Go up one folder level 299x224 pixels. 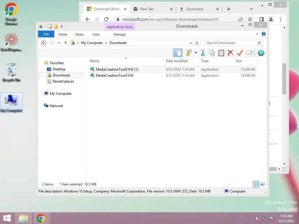coord(66,43)
